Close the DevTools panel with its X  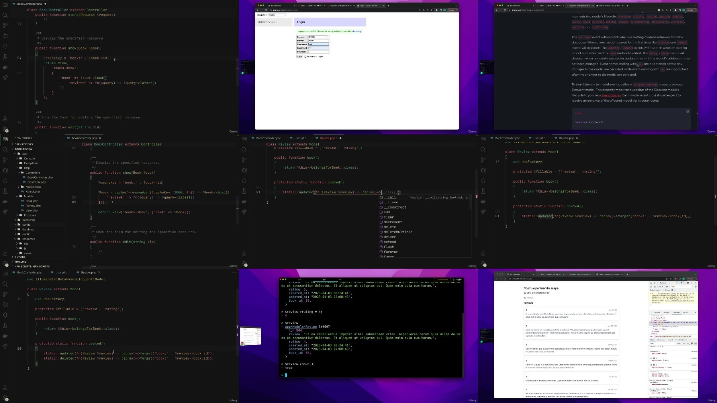(695, 283)
